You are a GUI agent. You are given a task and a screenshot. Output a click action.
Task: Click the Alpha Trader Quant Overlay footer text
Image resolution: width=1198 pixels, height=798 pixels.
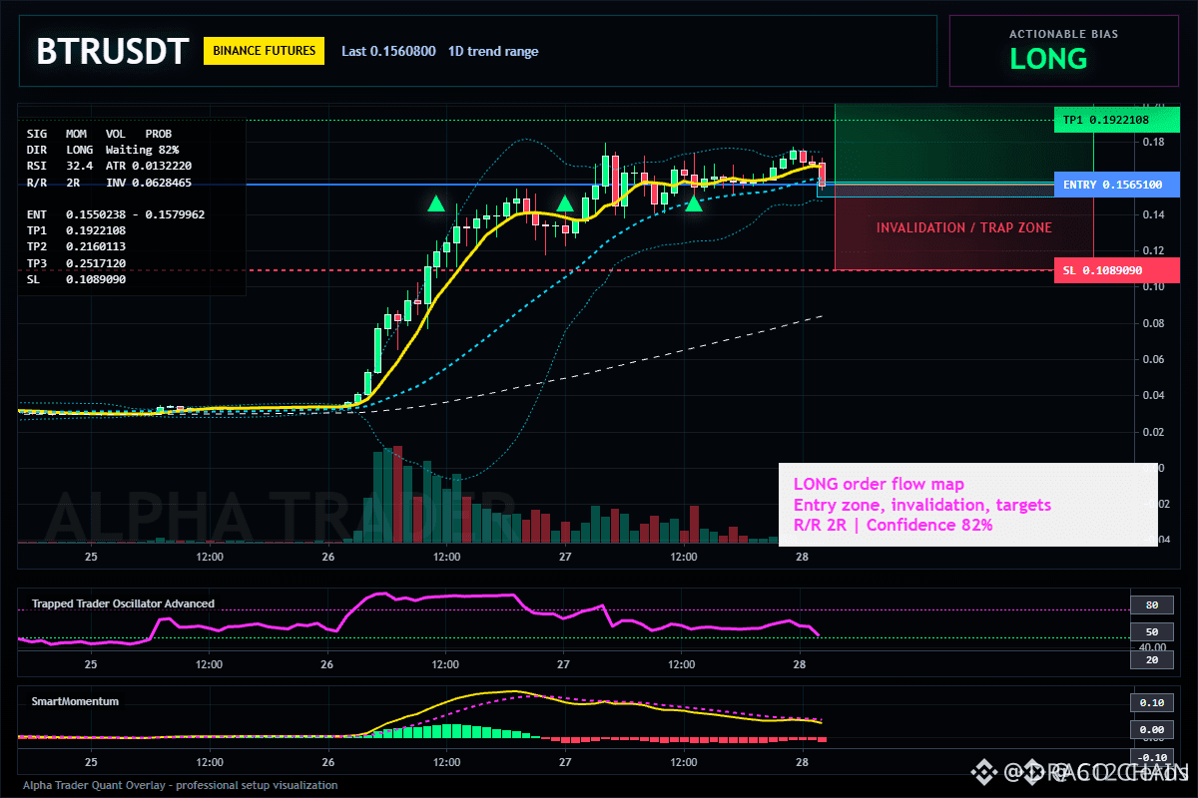tap(180, 785)
